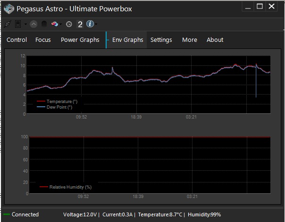Click the Dew Point (°) legend entry
285x222 pixels.
[55, 107]
